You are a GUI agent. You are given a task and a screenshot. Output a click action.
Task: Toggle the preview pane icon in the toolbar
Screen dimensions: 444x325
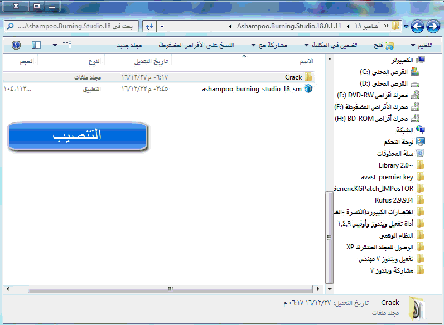(36, 45)
